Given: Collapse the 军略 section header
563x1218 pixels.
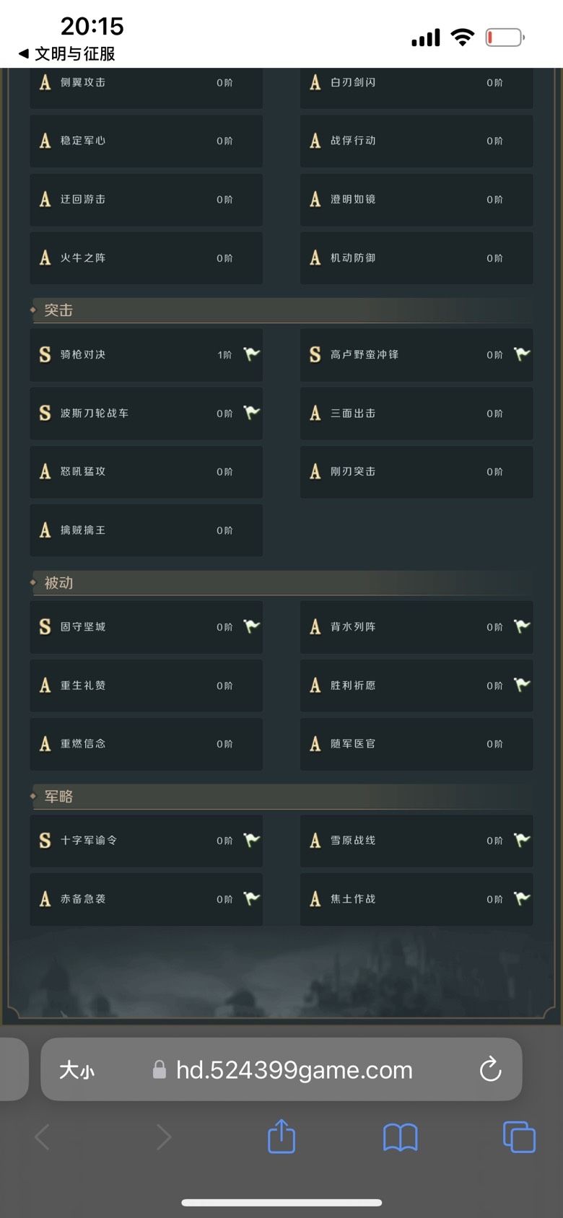Looking at the screenshot, I should 281,797.
